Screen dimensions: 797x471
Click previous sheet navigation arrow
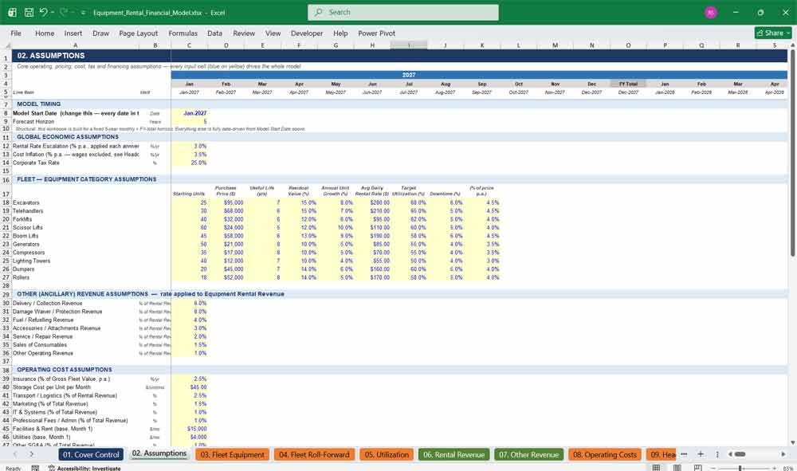(x=15, y=454)
